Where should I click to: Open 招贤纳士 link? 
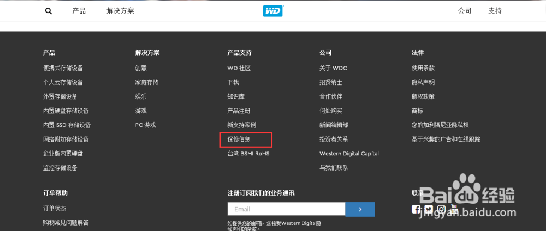click(x=331, y=82)
